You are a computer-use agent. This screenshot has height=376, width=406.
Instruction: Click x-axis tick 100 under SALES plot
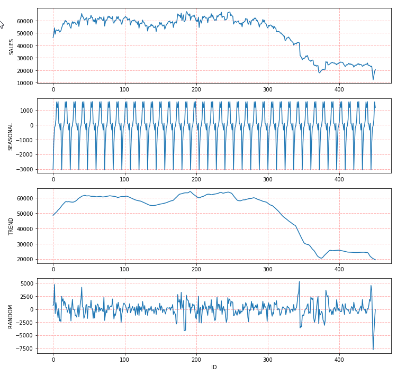click(x=124, y=89)
